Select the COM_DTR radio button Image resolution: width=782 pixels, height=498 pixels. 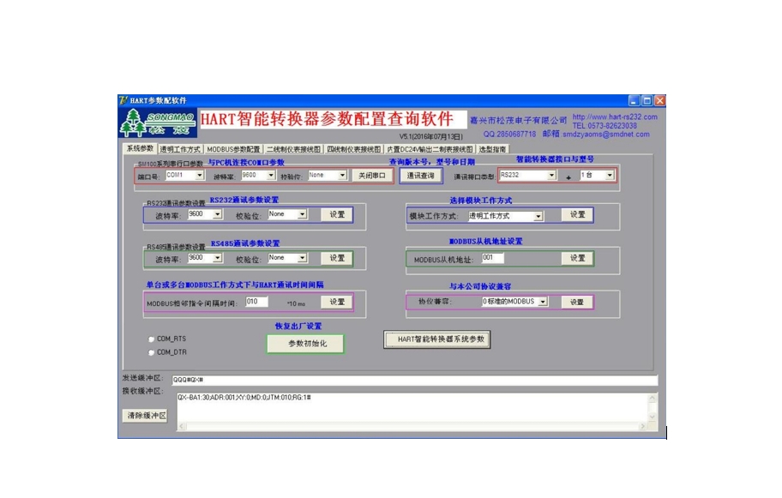[152, 352]
